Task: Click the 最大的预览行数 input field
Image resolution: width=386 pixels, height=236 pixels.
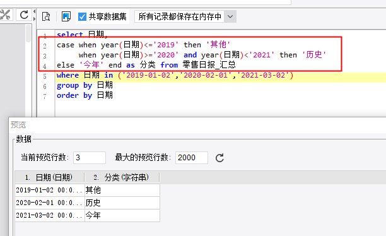Action: [192, 158]
